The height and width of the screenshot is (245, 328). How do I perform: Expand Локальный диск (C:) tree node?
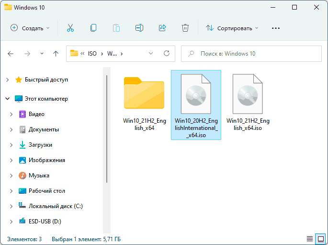pos(11,206)
